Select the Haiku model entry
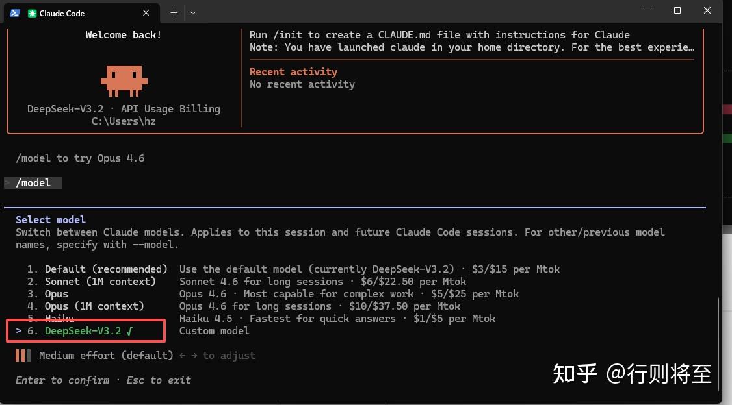This screenshot has height=405, width=732. [x=59, y=319]
